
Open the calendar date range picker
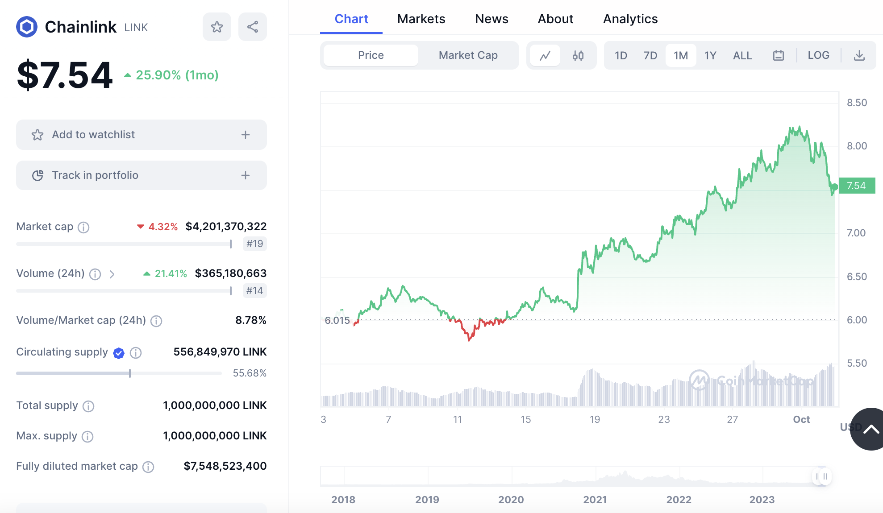pos(779,56)
